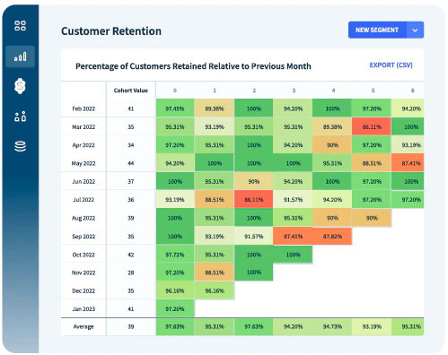Screen dimensions: 448x355
Task: Open the customers segments sidebar icon
Action: pos(20,117)
